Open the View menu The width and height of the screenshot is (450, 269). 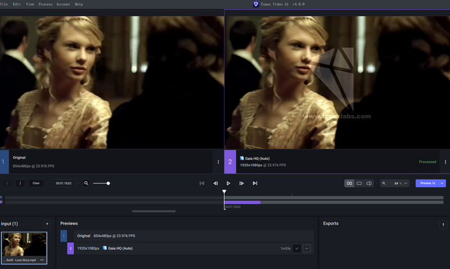coord(30,4)
